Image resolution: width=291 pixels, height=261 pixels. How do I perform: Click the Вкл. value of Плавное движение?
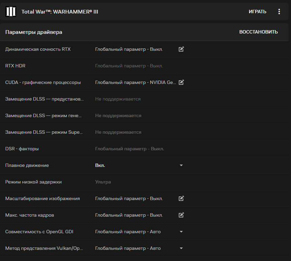(100, 166)
